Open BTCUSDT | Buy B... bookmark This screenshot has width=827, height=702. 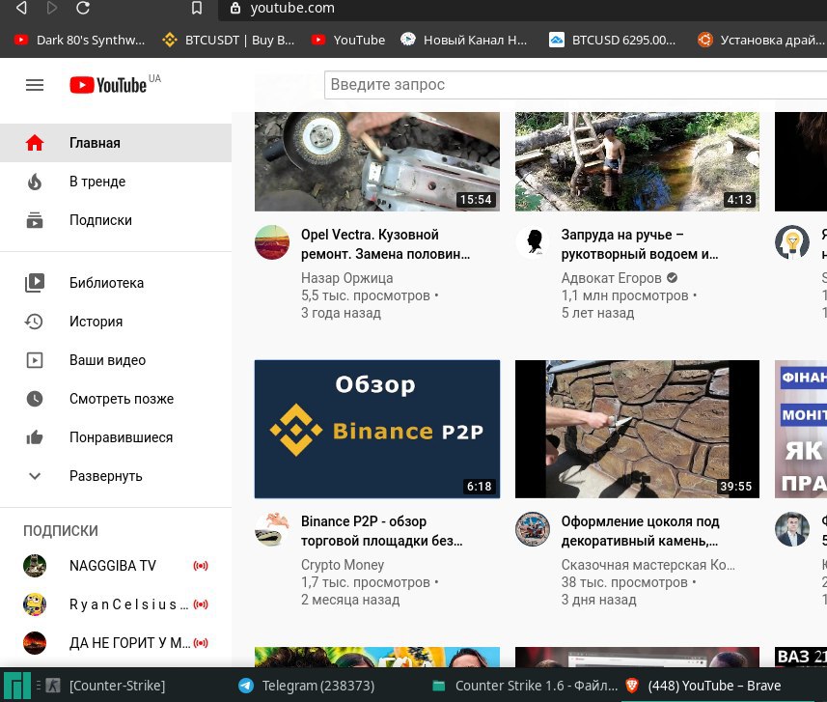(x=229, y=41)
